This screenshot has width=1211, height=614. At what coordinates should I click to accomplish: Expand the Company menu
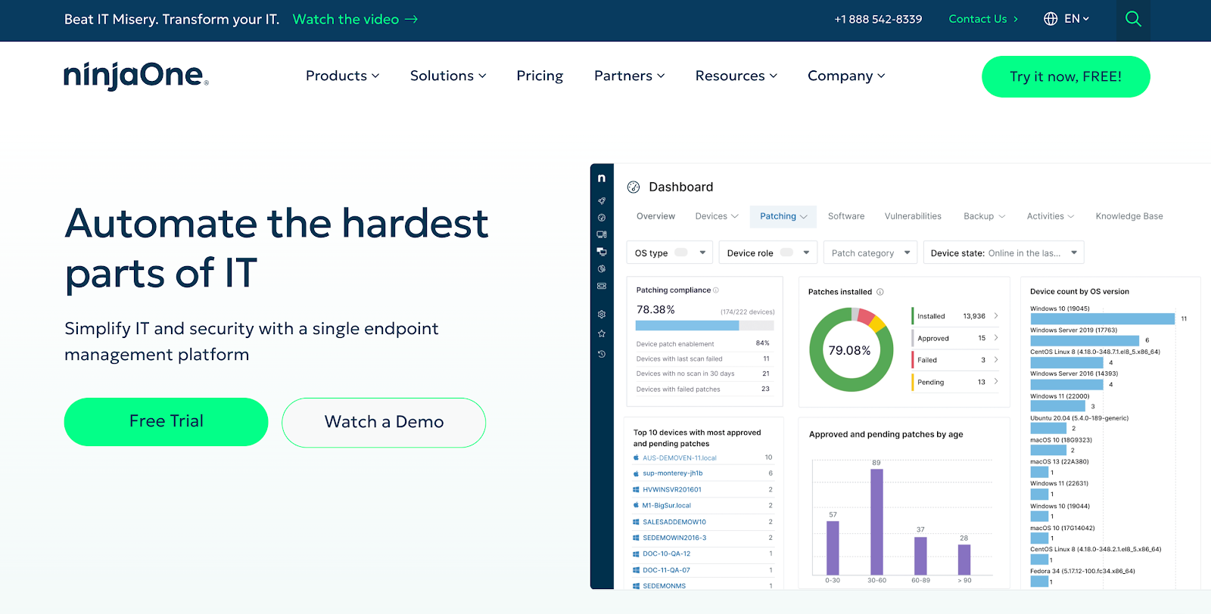point(846,76)
